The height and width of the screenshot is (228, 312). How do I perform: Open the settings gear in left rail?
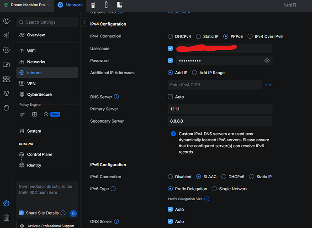[6, 203]
